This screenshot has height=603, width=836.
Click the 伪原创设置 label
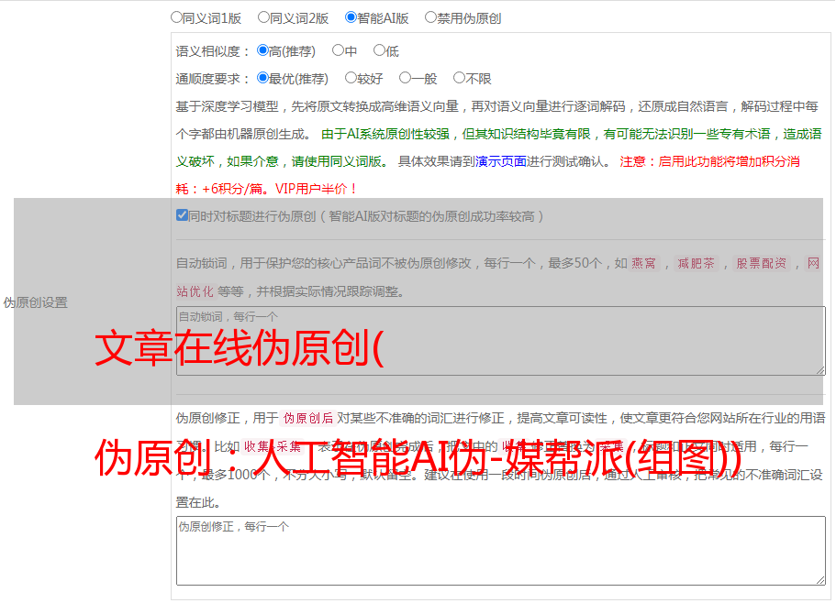click(36, 302)
